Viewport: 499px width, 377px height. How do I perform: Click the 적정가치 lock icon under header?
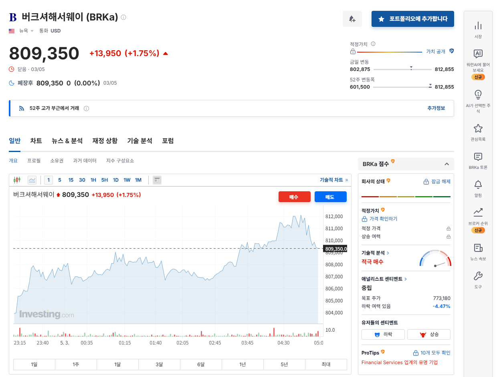click(x=353, y=51)
